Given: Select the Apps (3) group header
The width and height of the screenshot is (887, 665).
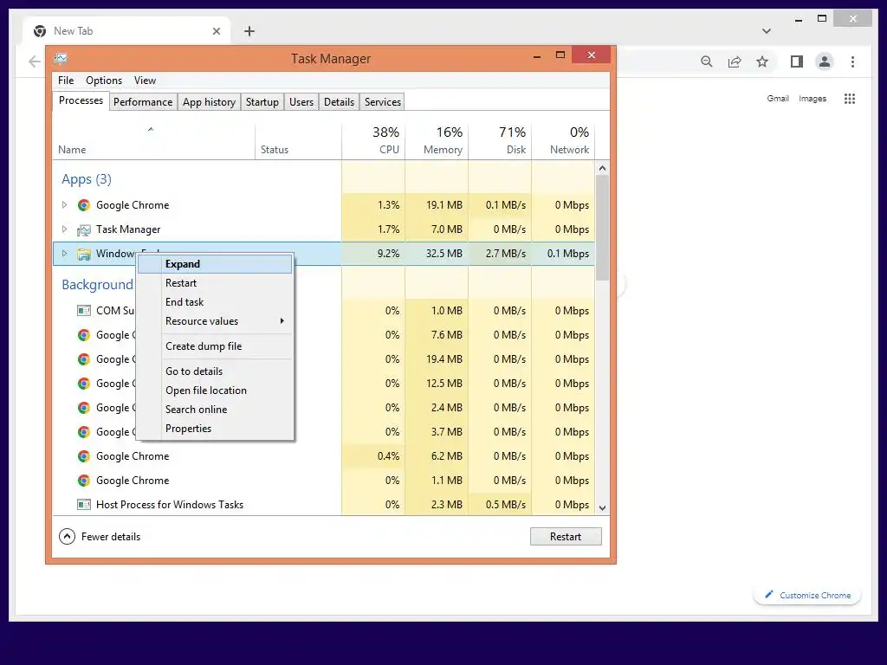Looking at the screenshot, I should click(x=87, y=179).
